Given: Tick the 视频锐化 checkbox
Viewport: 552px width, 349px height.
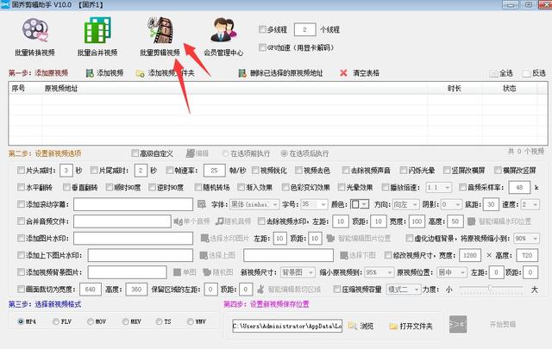Looking at the screenshot, I should pos(255,171).
